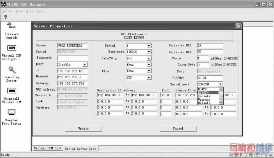The height and width of the screenshot is (158, 274).
Task: Click the last row Source IP end field
Action: tap(223, 114)
